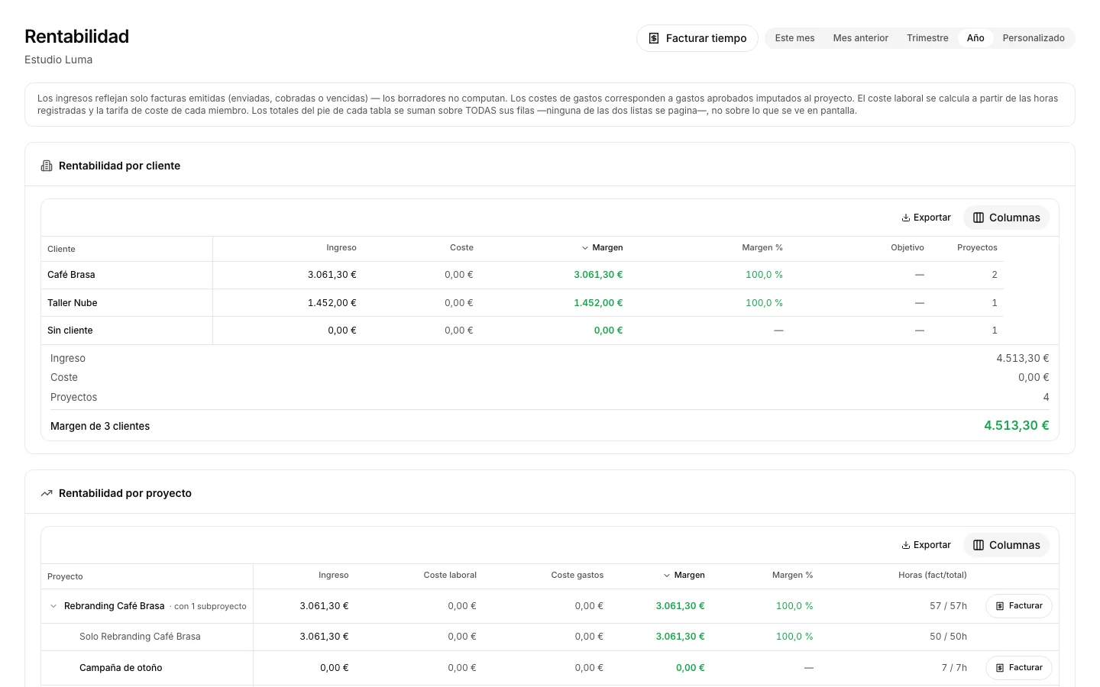Click the Coste laboral column header

coord(450,576)
